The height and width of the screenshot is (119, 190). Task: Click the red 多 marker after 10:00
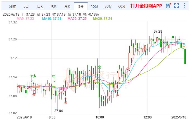tap(117, 93)
